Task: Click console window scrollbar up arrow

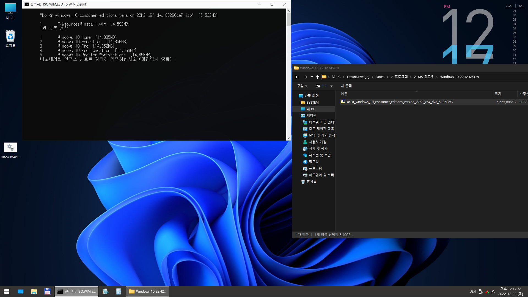Action: (x=288, y=11)
